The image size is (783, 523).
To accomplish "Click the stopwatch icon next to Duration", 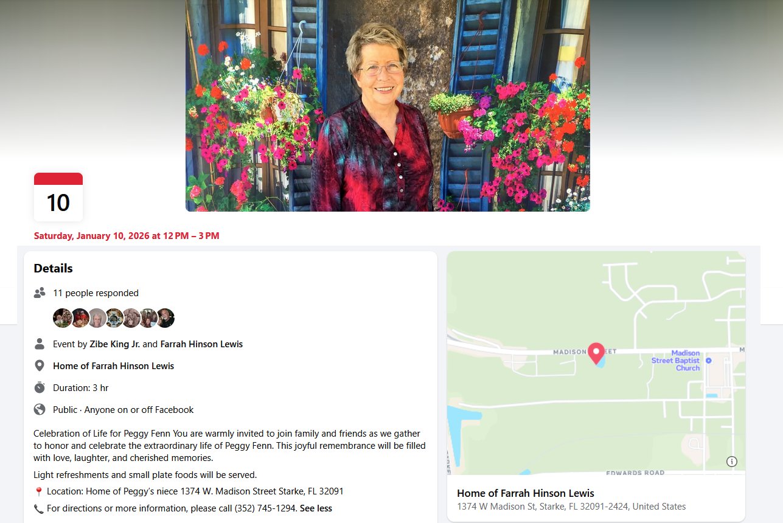I will click(x=40, y=387).
